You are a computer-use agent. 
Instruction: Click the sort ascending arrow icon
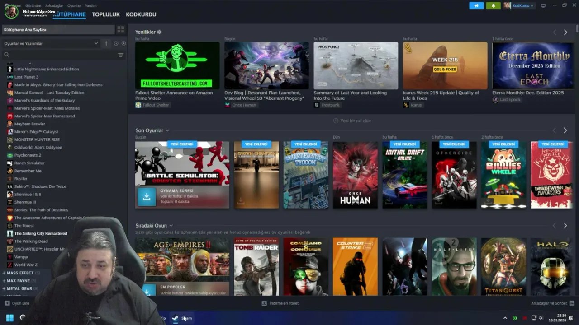(x=106, y=43)
